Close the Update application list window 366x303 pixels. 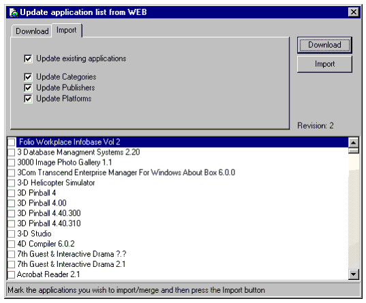[x=354, y=12]
